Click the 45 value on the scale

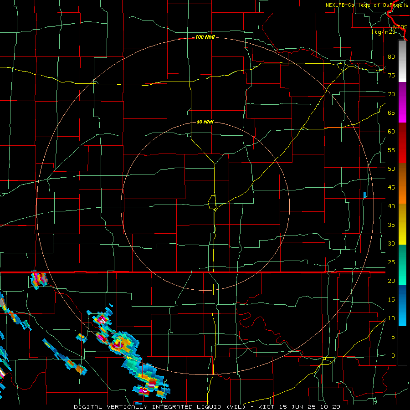[x=391, y=188]
